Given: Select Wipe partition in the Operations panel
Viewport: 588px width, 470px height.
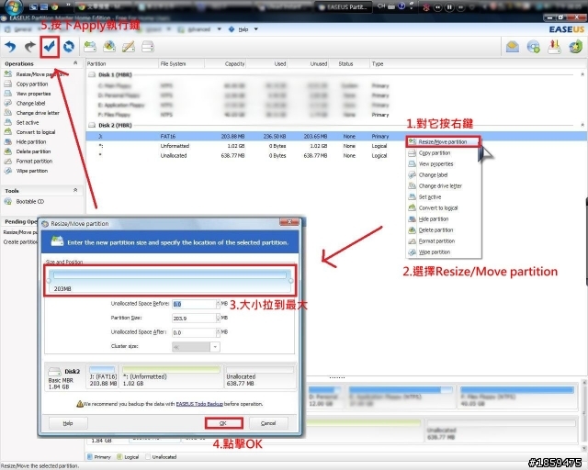Looking at the screenshot, I should 32,171.
